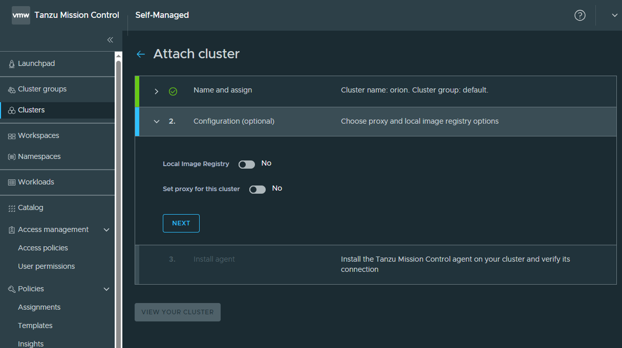Click the Catalog grid icon

[12, 208]
